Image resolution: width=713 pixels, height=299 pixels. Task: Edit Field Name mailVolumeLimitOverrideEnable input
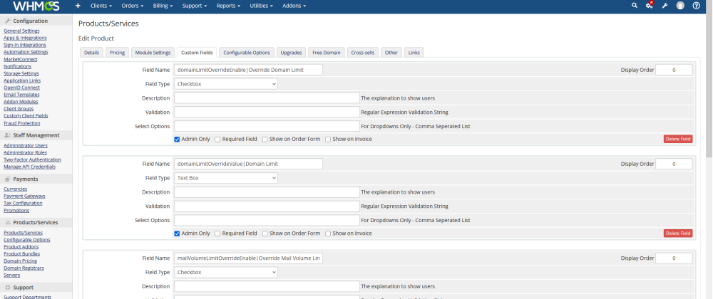(x=248, y=258)
